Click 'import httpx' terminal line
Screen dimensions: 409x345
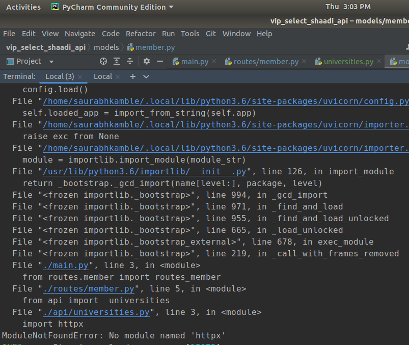point(53,324)
